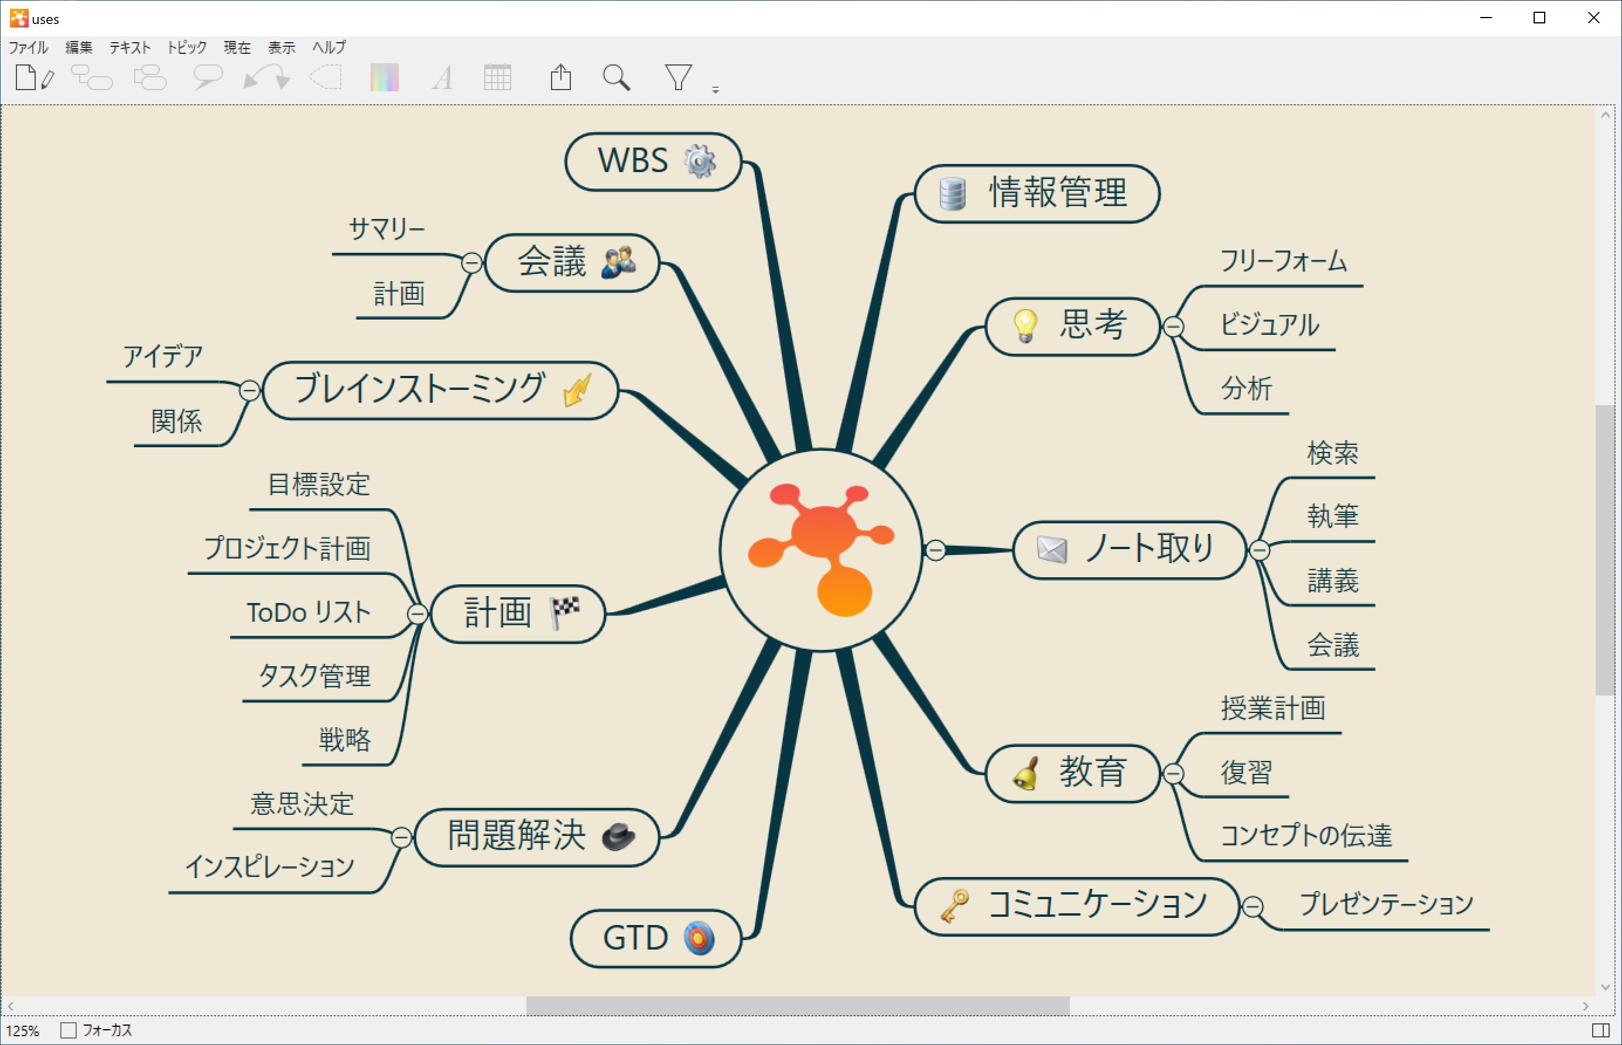Click the table grid toolbar icon
This screenshot has width=1622, height=1045.
498,77
